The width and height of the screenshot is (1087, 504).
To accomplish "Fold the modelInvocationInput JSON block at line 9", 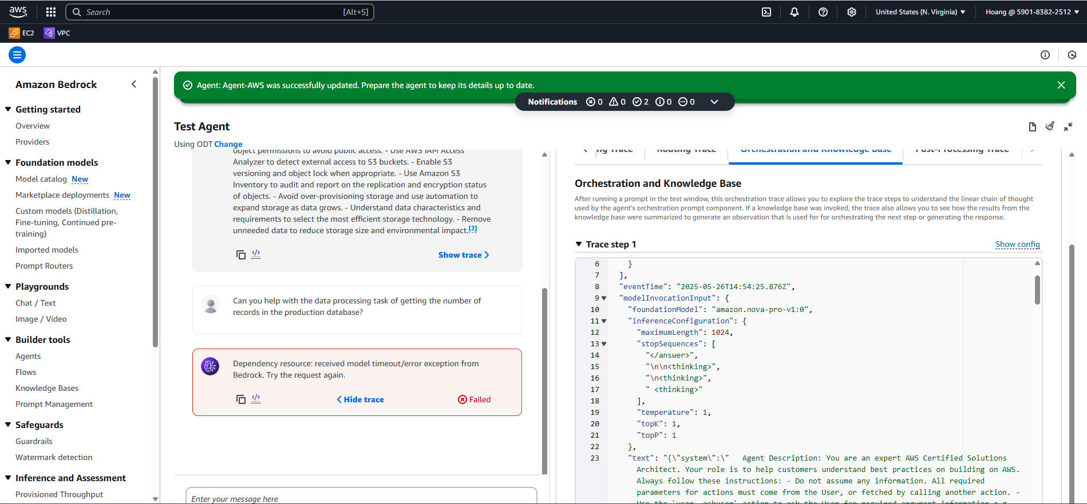I will click(604, 298).
